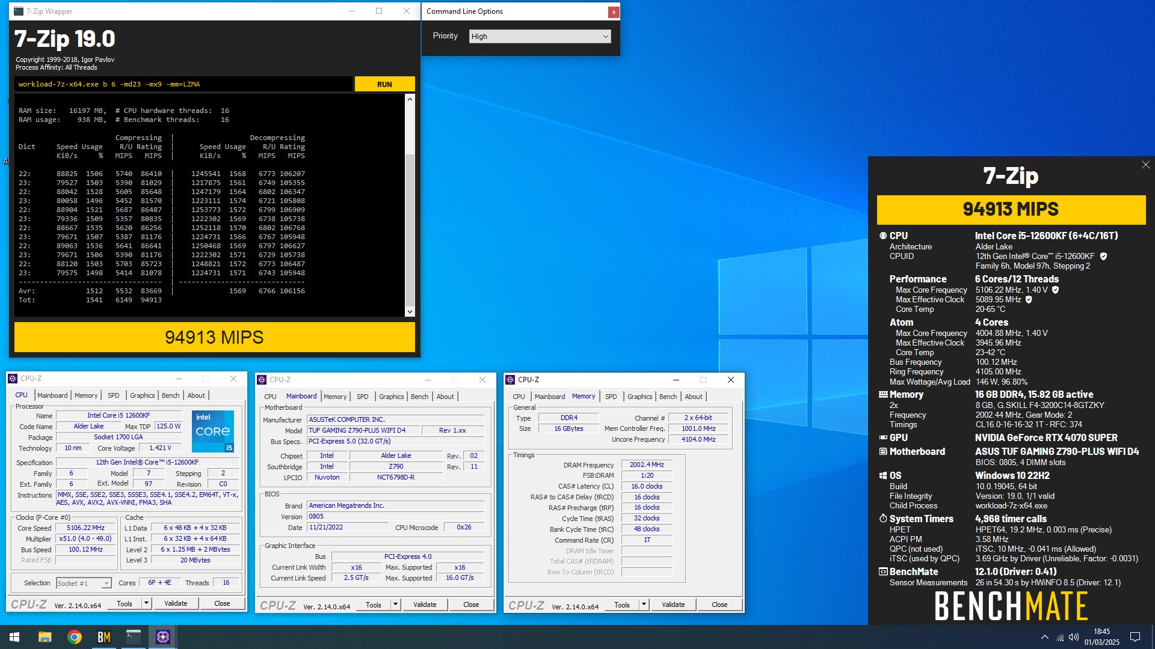
Task: Click the yellow RUN button in 7-Zip Wrapper
Action: [x=384, y=84]
